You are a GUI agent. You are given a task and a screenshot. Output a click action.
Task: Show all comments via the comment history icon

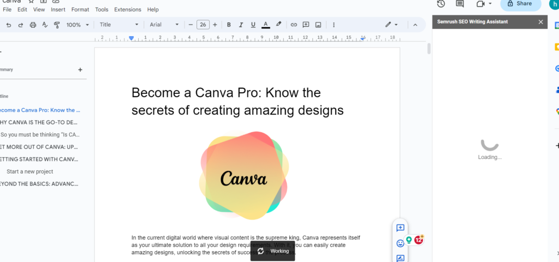point(460,4)
